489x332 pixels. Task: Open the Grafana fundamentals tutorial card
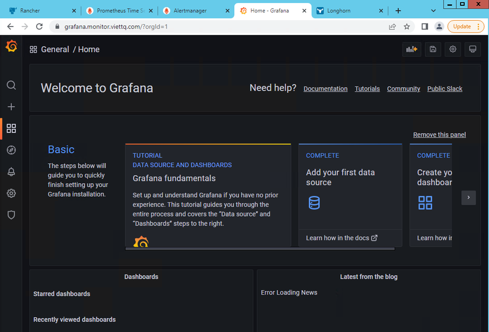click(208, 195)
